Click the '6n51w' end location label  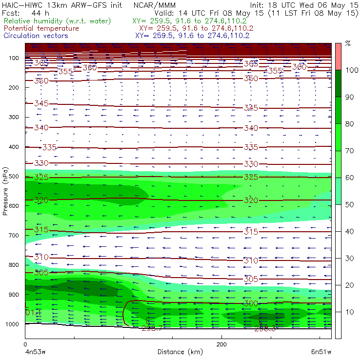[321, 352]
